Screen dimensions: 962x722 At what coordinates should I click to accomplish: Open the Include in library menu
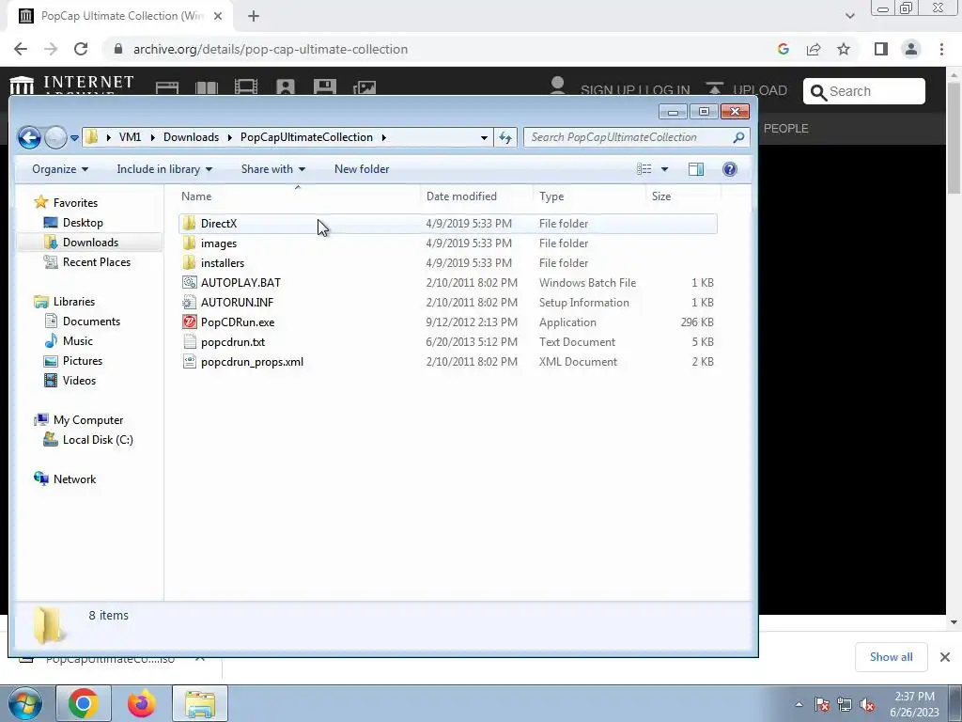click(x=163, y=169)
